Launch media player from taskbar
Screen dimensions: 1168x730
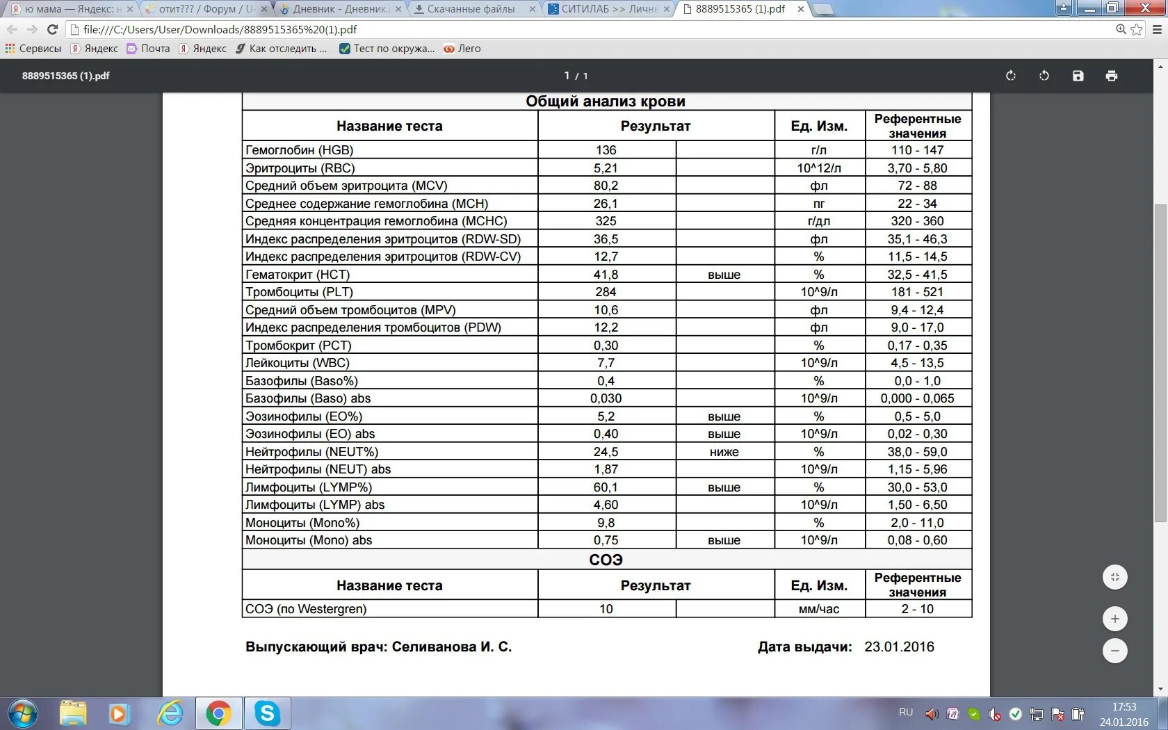click(119, 714)
